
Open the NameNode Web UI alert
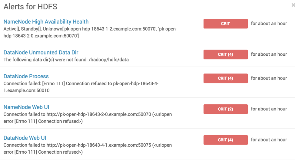(x=26, y=107)
